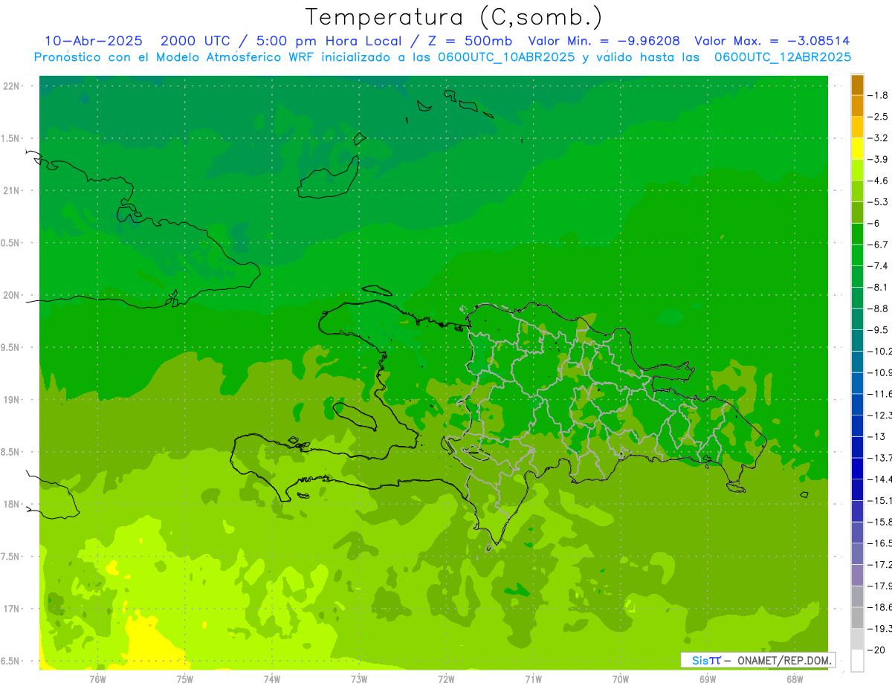Click the '-3.9' color scale label

coord(878,159)
